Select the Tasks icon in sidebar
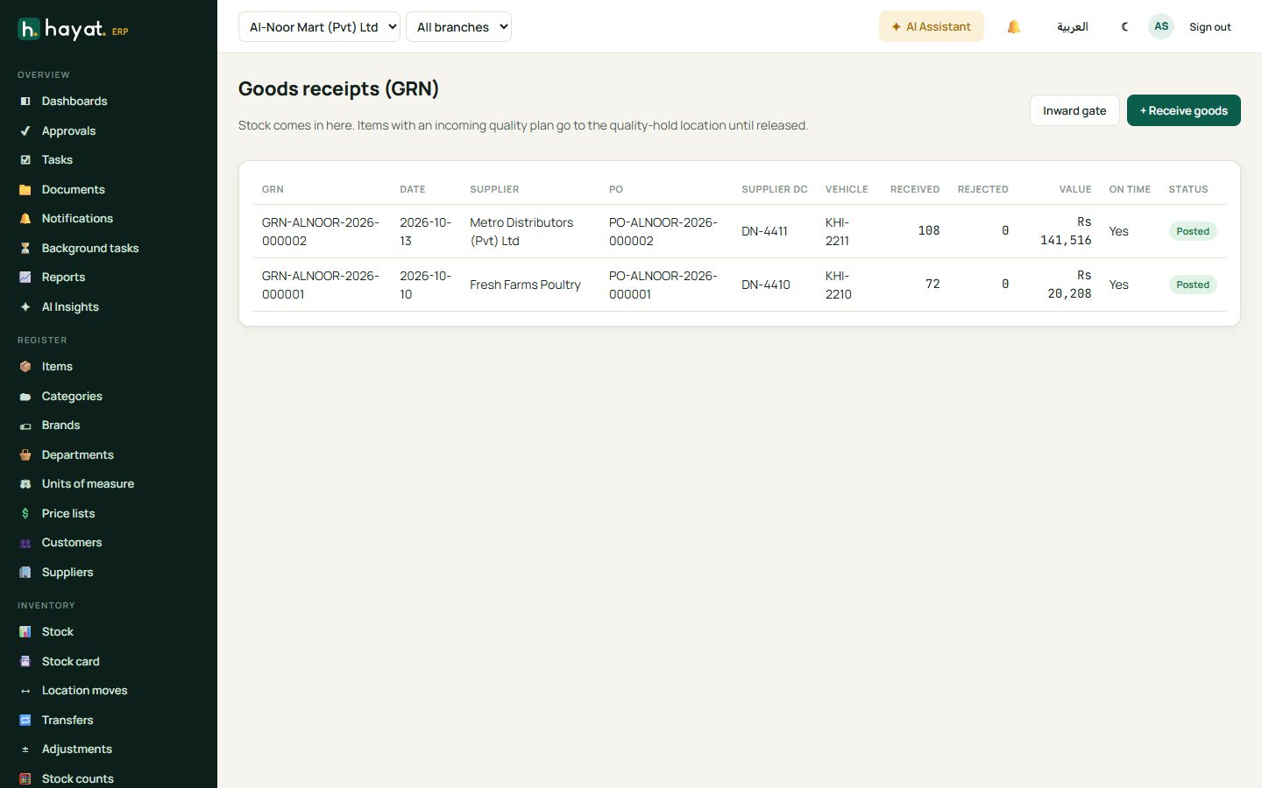The width and height of the screenshot is (1262, 788). coord(25,160)
